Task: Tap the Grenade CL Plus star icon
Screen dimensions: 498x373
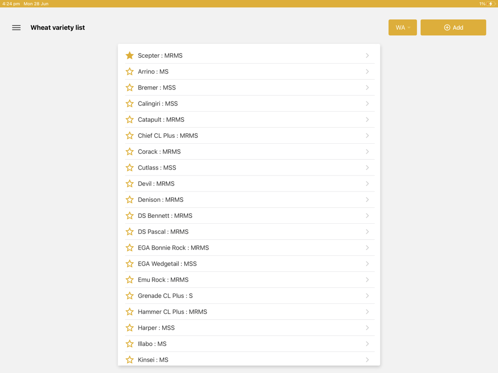Action: [x=129, y=295]
